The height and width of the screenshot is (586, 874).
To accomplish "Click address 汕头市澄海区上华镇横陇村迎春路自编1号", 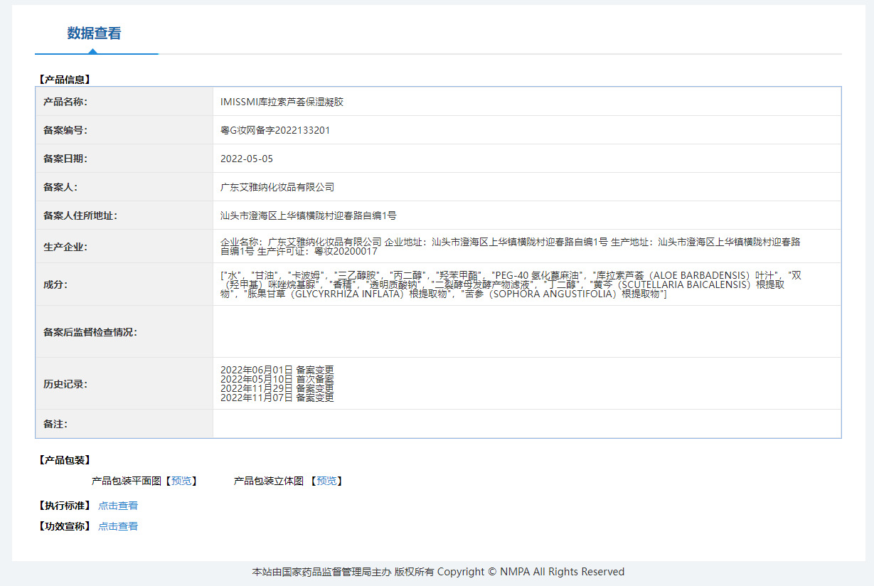I will tap(309, 215).
